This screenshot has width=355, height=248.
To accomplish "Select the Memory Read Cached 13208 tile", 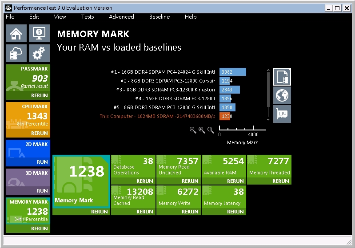I will click(133, 197).
